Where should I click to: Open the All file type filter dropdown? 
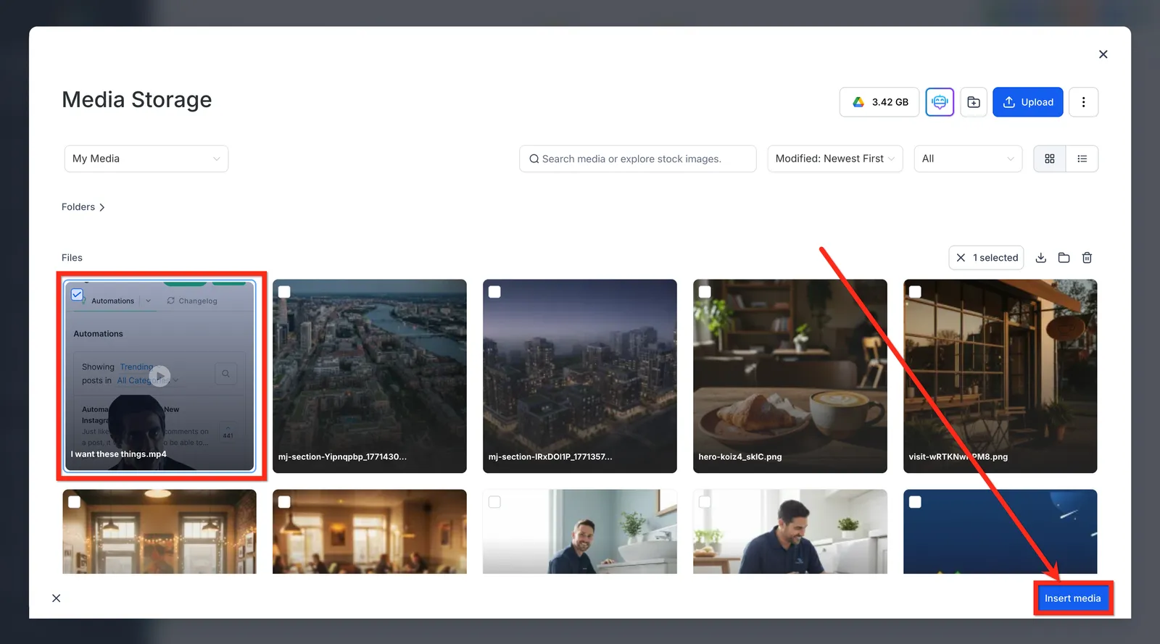tap(968, 159)
